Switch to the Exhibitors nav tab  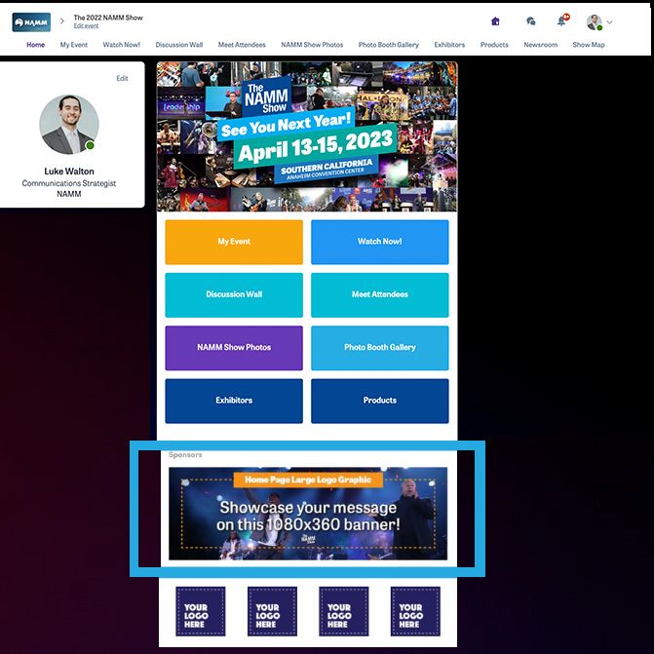click(x=449, y=45)
